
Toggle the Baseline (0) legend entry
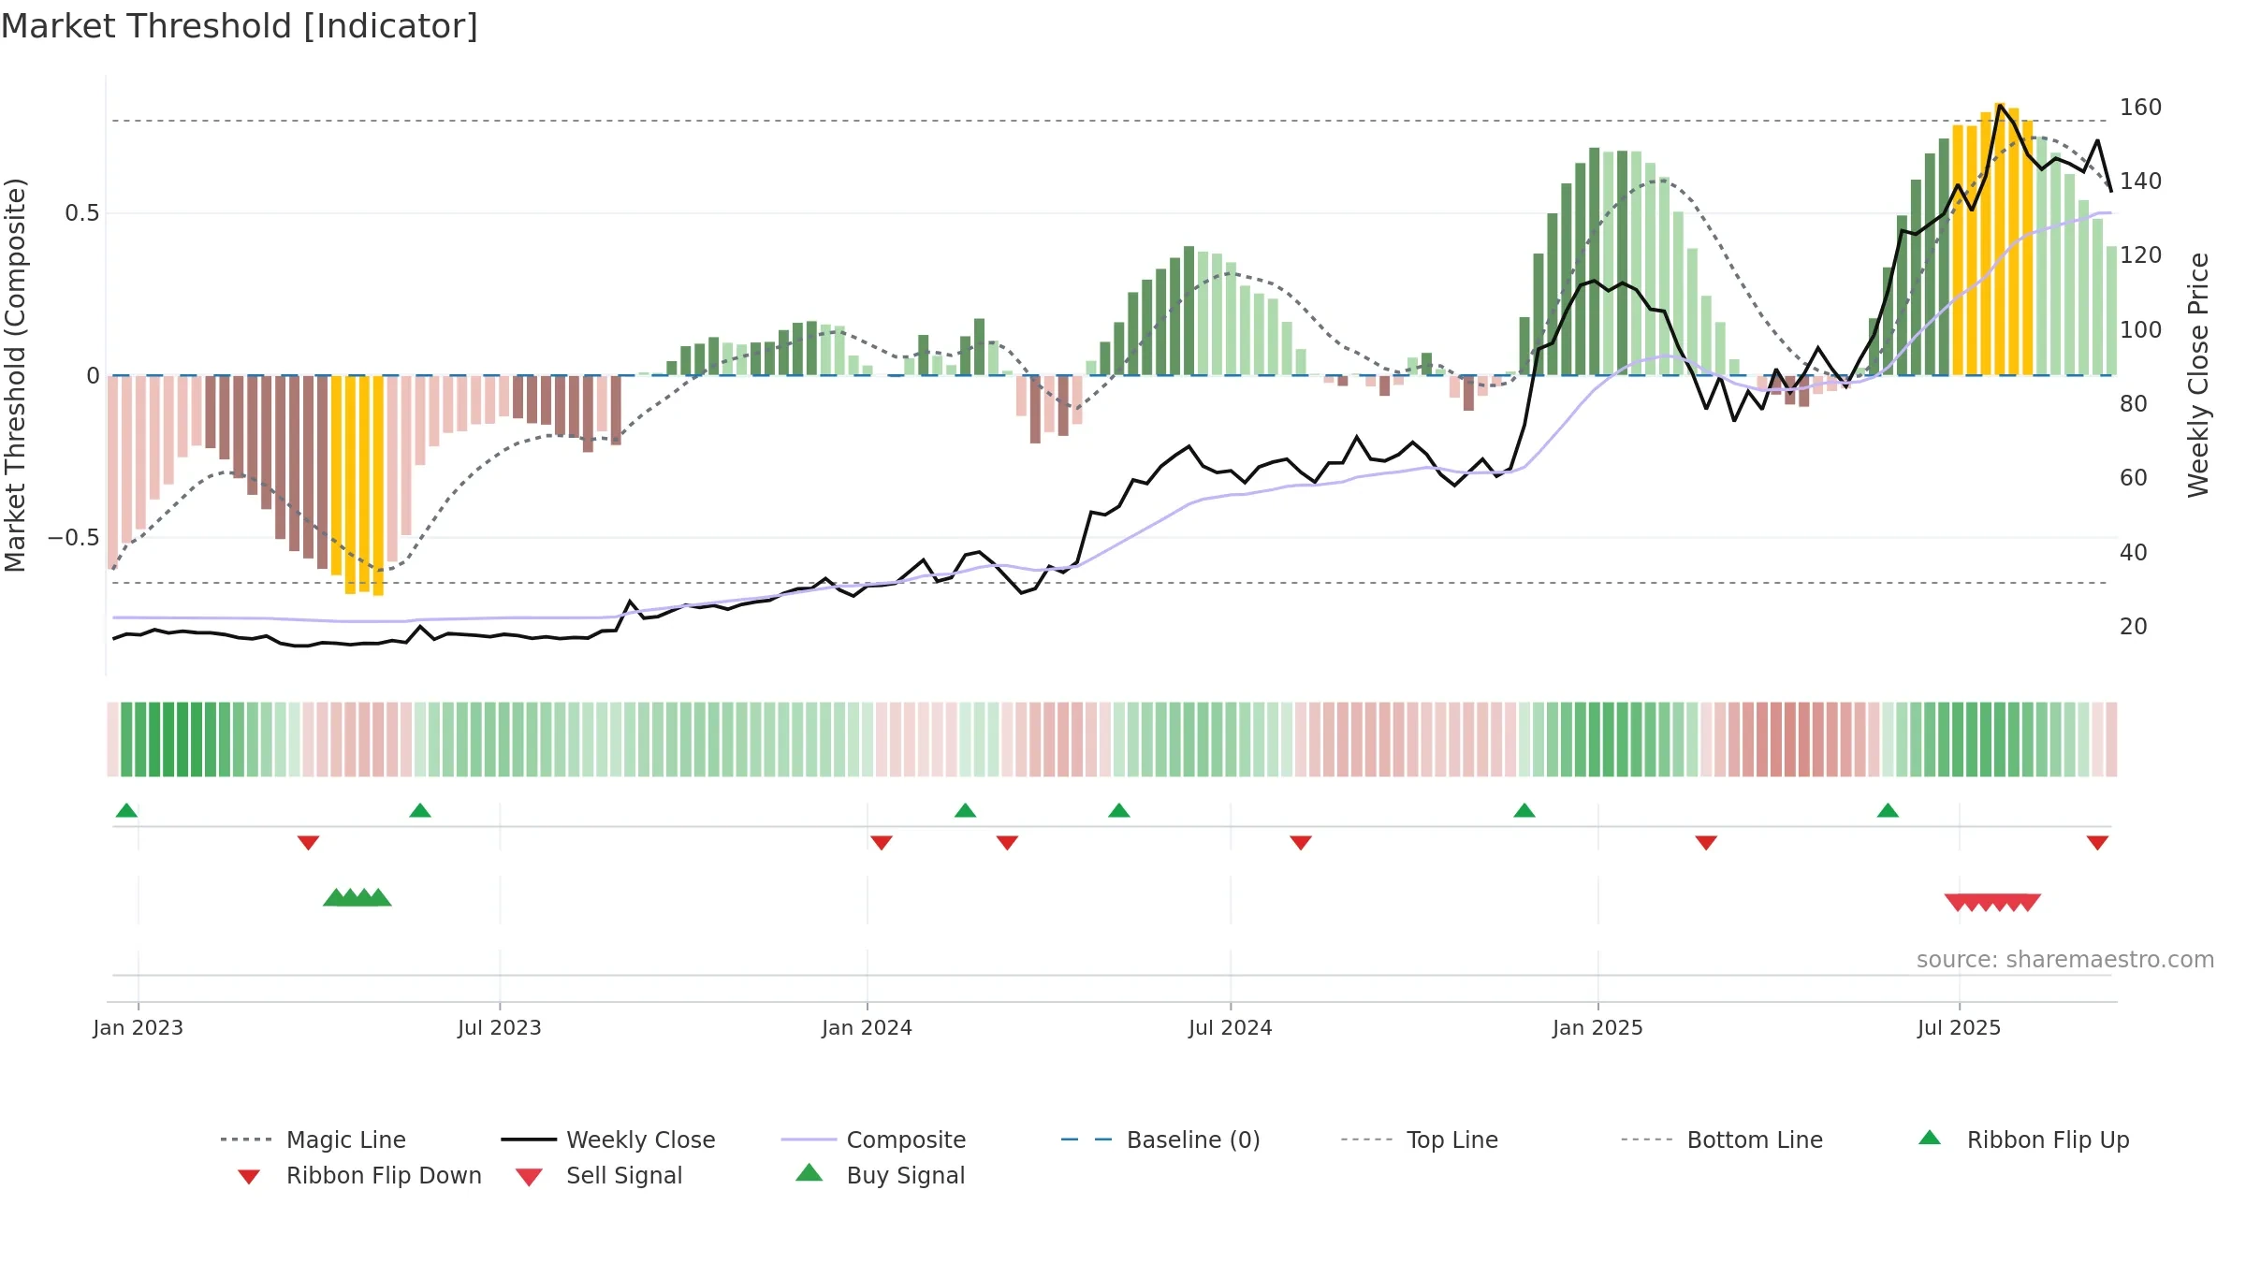pos(1160,1140)
